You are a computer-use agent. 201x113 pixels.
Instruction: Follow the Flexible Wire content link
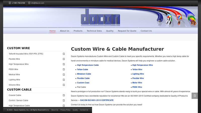tap(138, 78)
